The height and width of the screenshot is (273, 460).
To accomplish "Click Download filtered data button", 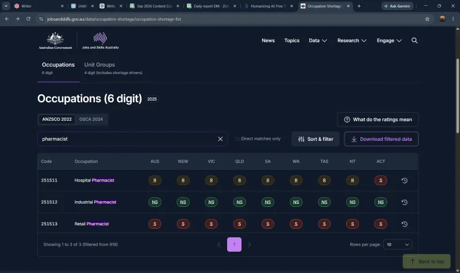I will [x=381, y=139].
